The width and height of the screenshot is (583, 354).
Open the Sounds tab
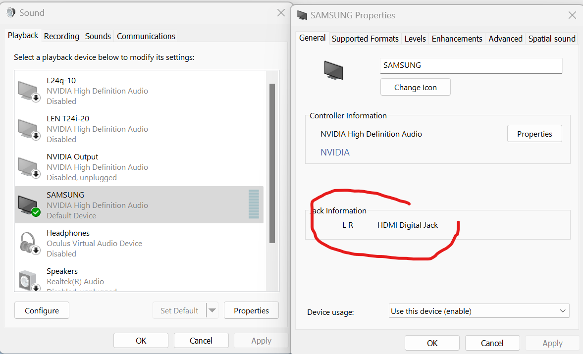[98, 36]
